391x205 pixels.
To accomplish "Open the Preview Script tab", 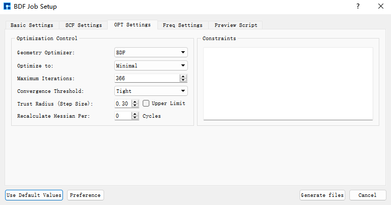I will (236, 25).
